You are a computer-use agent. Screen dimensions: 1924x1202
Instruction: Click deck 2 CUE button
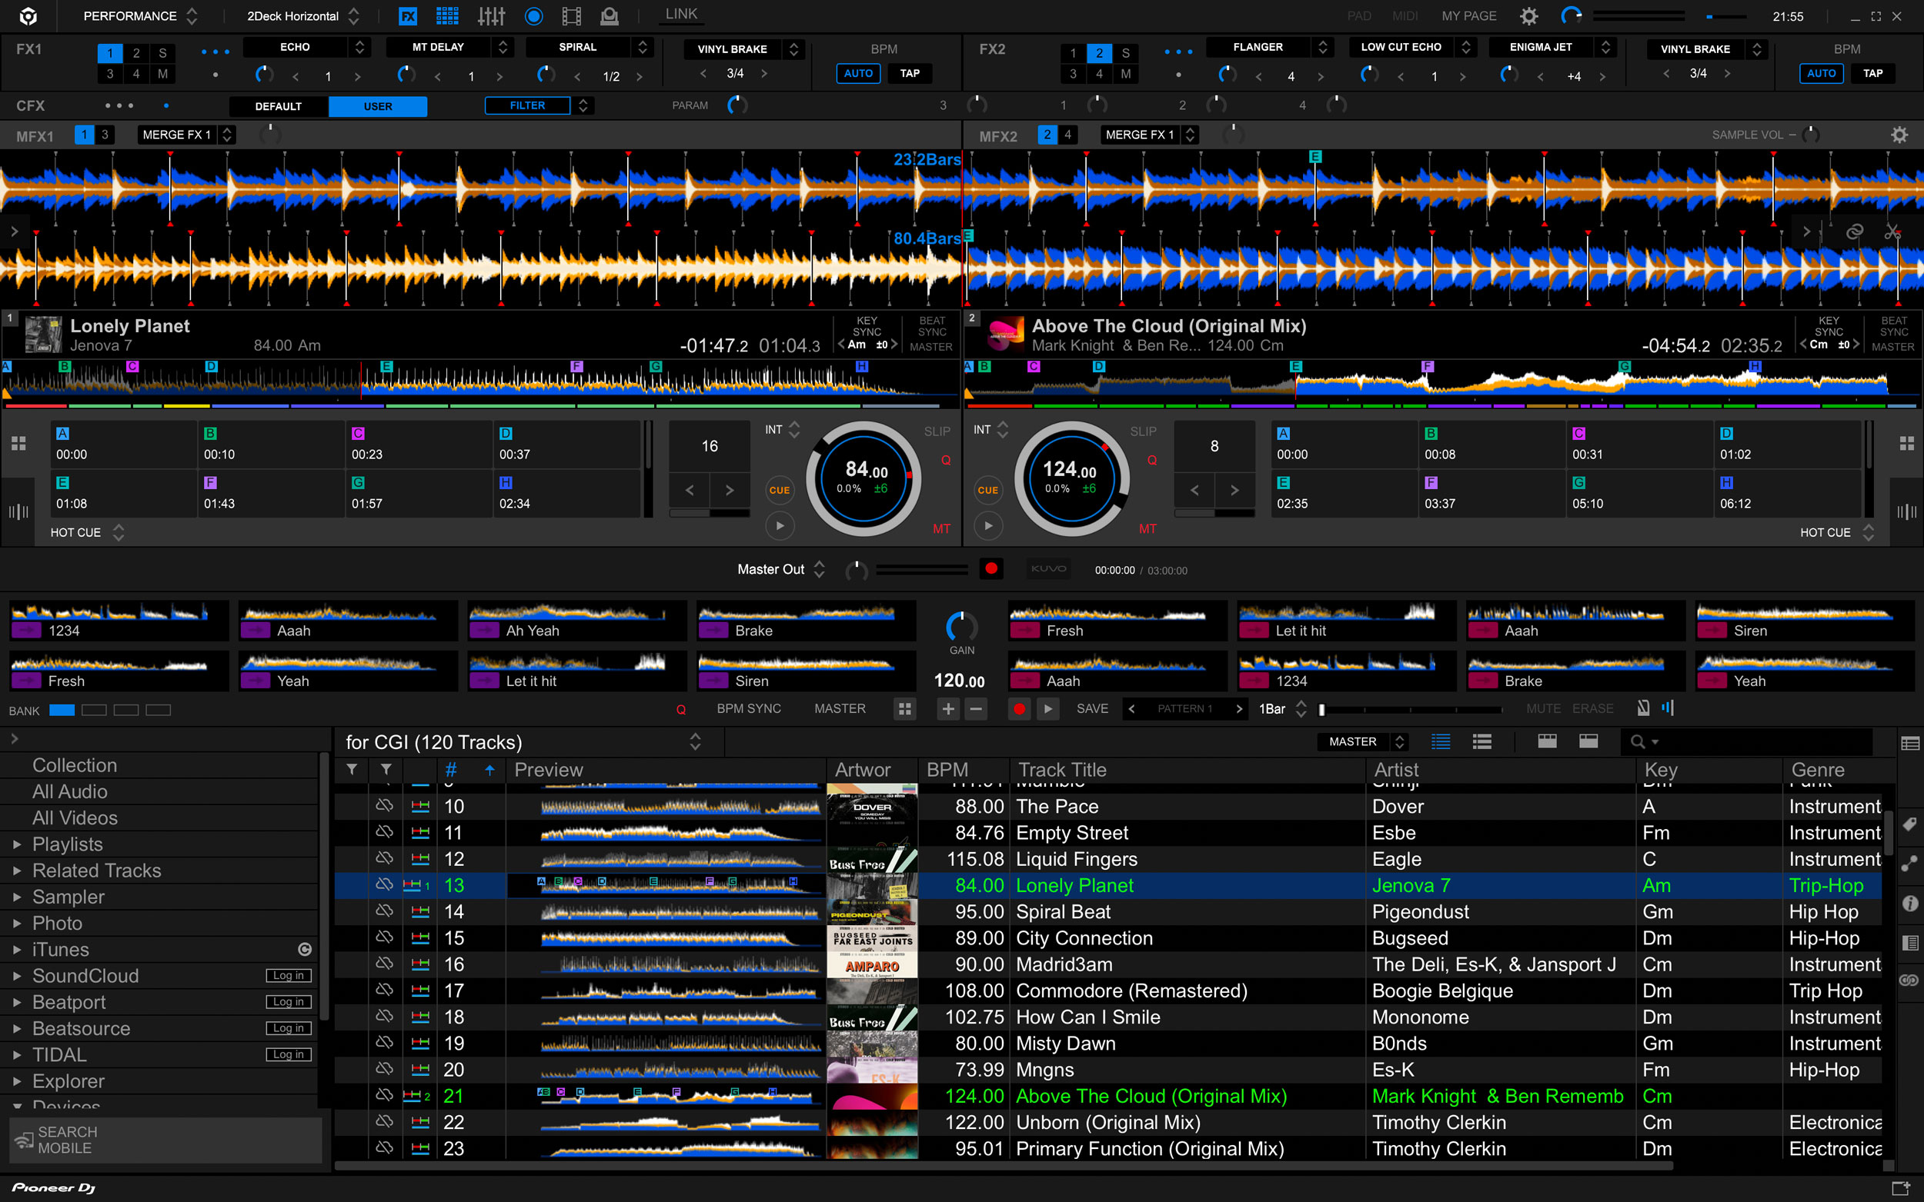[988, 490]
